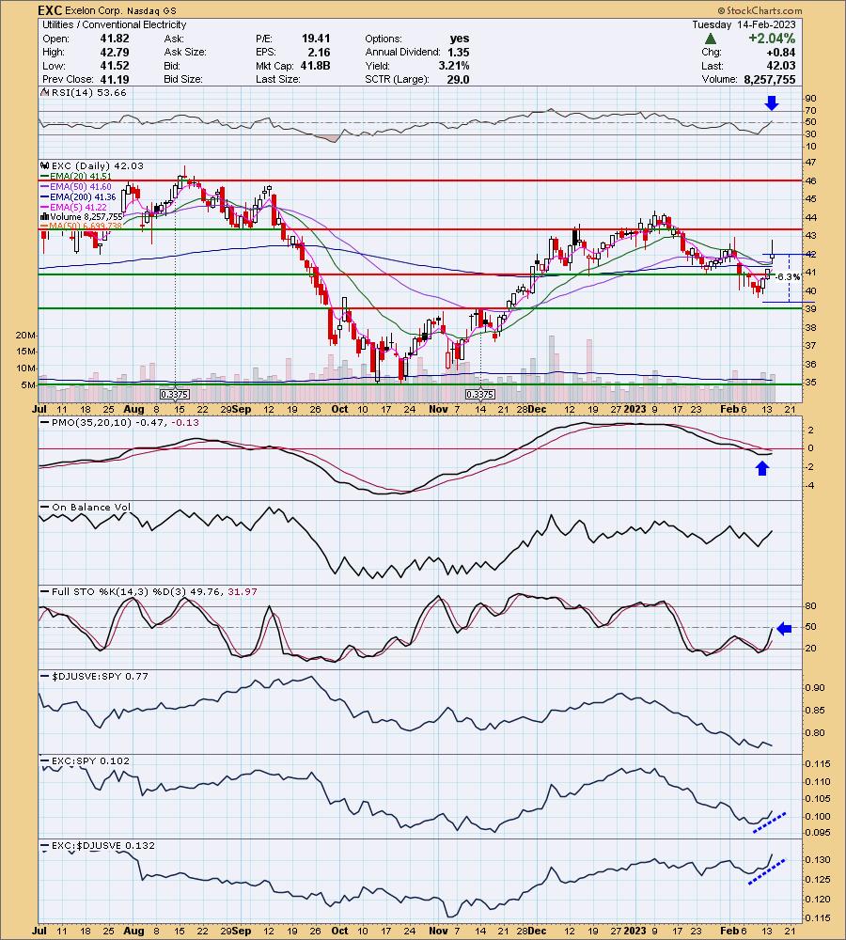Click the P/E value 19.41
Screen dimensions: 846x940
316,39
